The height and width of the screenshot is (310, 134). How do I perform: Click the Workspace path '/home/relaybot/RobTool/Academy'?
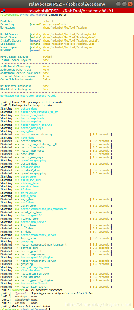(65, 27)
